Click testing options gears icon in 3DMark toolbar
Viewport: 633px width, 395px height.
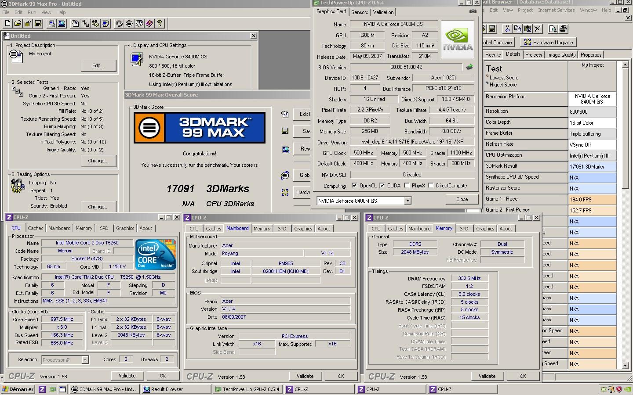pyautogui.click(x=95, y=23)
